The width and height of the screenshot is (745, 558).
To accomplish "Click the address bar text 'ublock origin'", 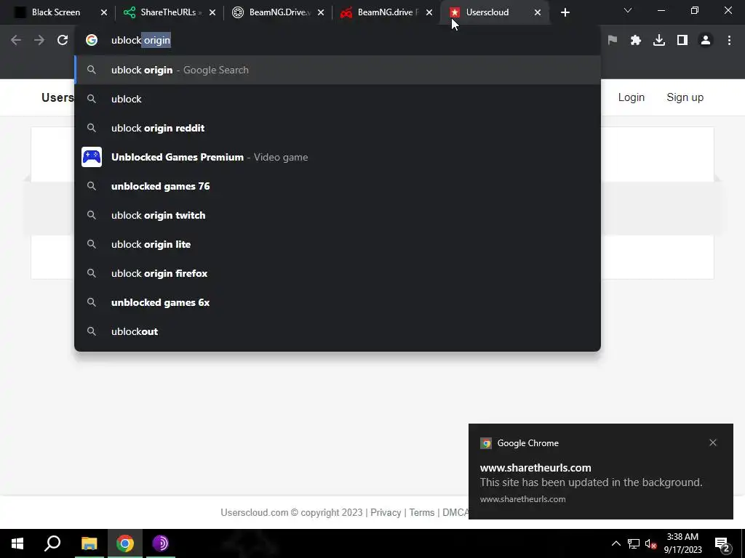I will tap(140, 41).
